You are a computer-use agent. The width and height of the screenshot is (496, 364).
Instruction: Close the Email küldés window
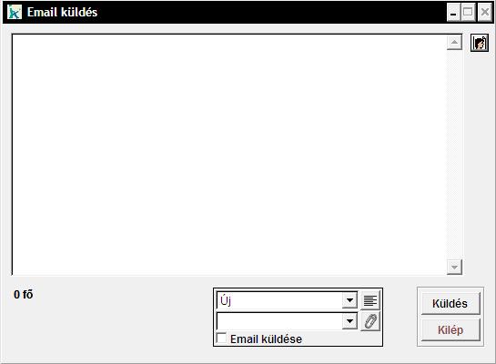[x=484, y=13]
